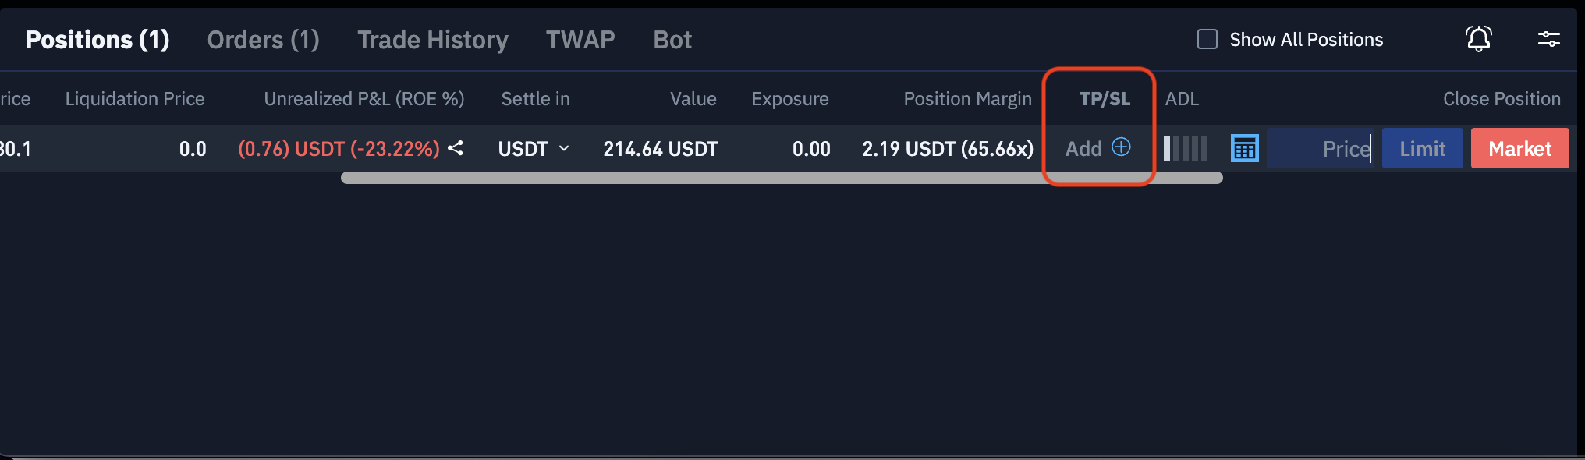Close position with the Limit button
This screenshot has height=460, width=1585.
point(1422,149)
